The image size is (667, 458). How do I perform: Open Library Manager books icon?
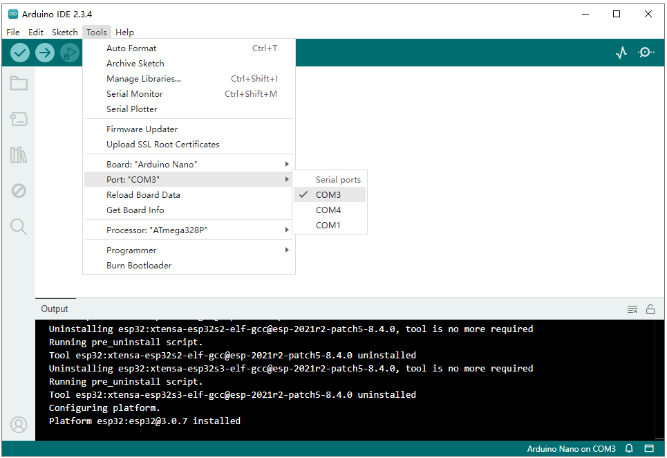pos(19,155)
